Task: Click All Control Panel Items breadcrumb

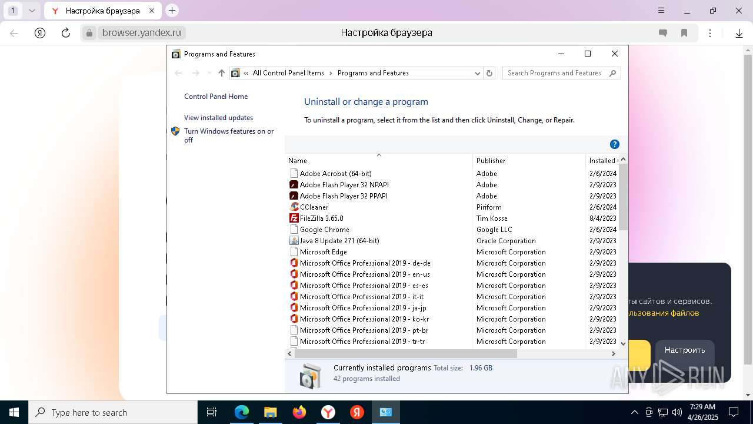Action: 288,73
